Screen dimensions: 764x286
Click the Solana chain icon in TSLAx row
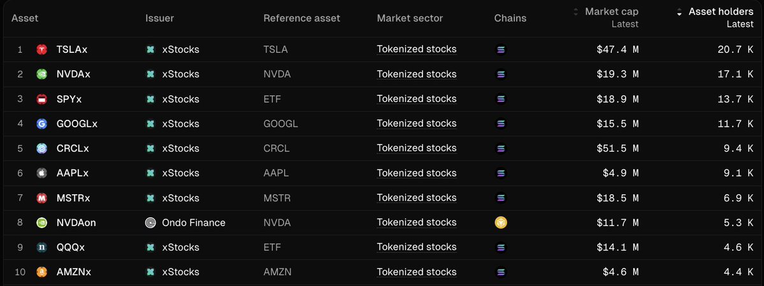[500, 50]
